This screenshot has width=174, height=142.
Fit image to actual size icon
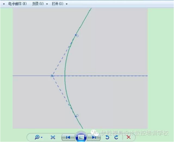click(x=53, y=137)
